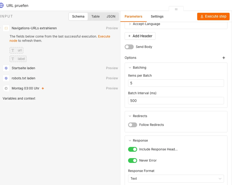
Task: Open the Settings tab
Action: tap(157, 17)
